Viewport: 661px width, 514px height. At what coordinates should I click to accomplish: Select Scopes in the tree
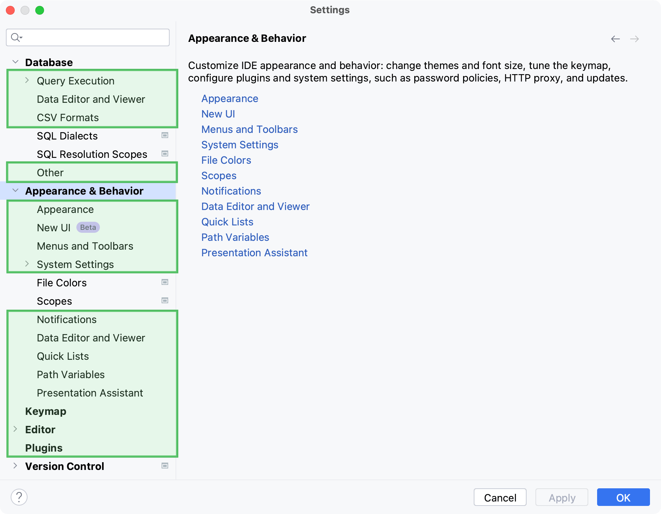click(x=54, y=301)
